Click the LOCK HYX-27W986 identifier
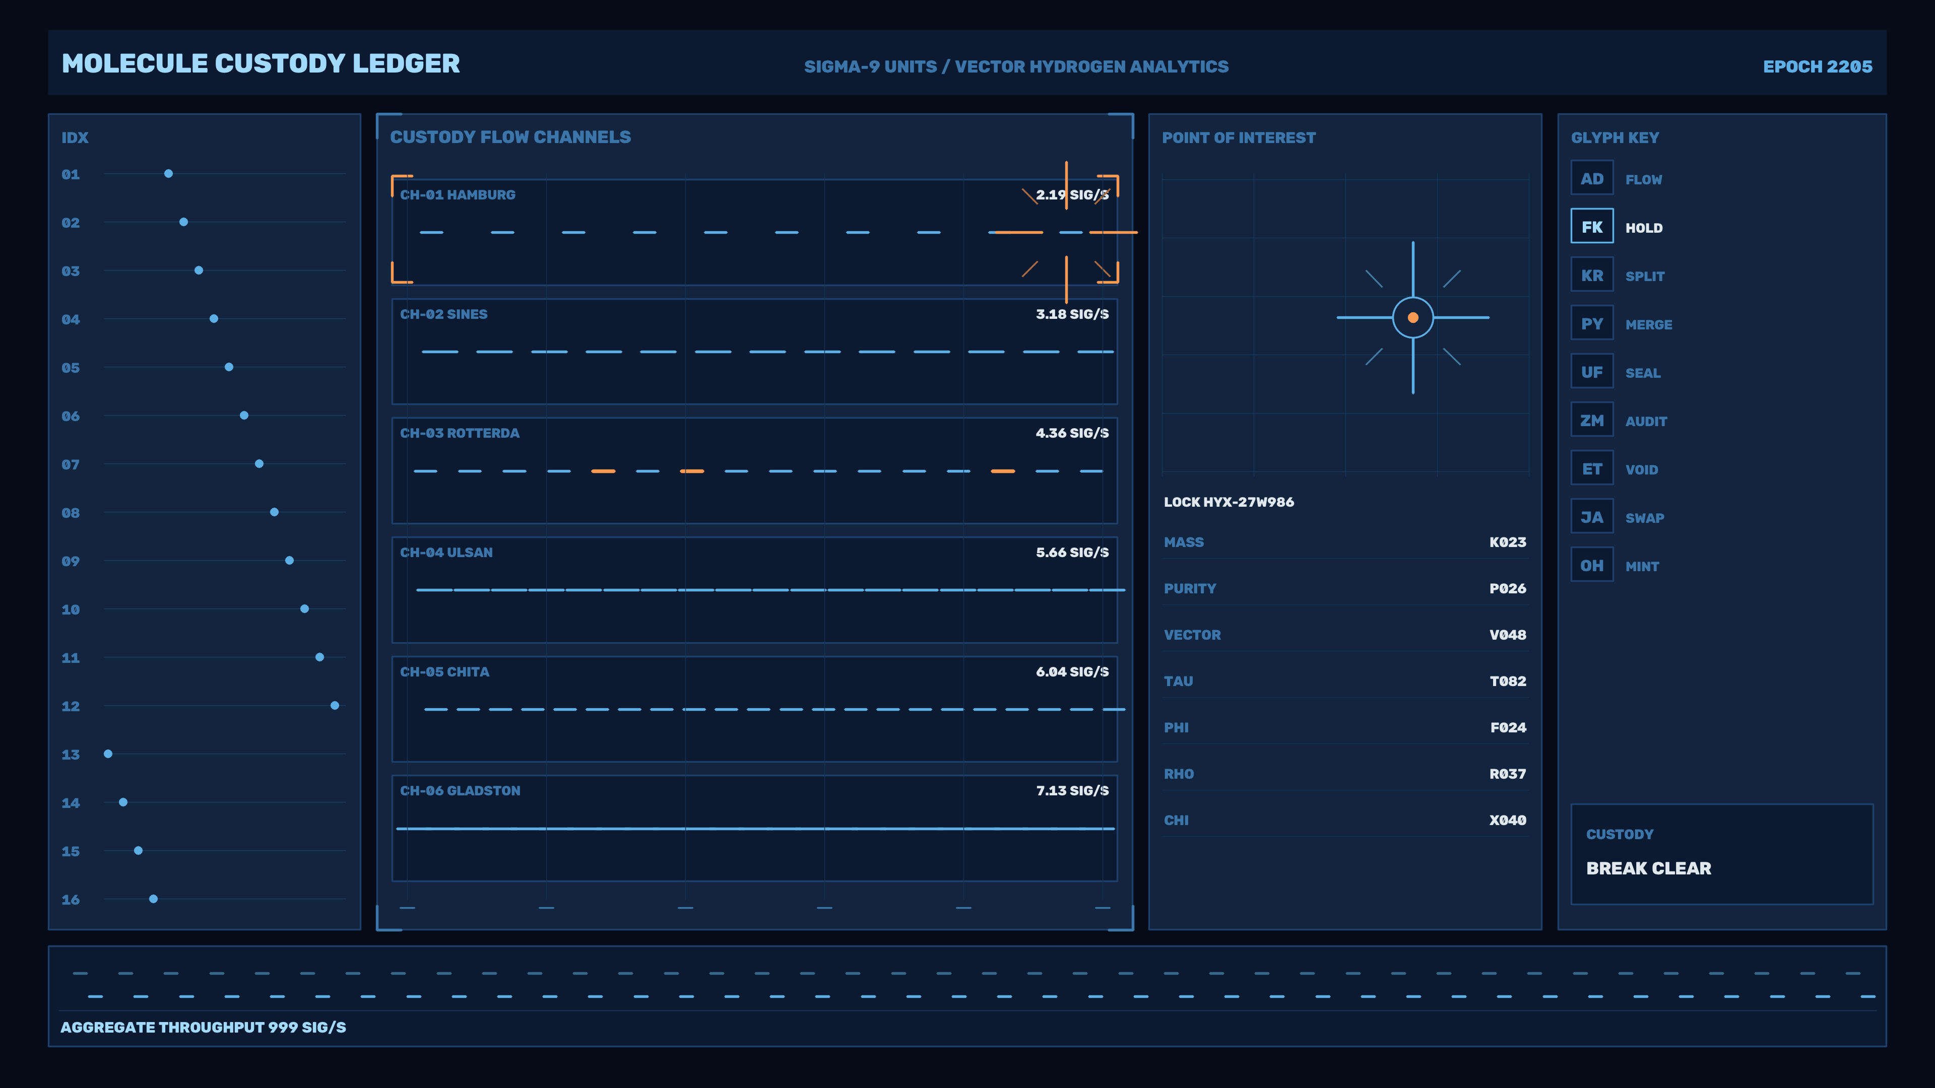The image size is (1935, 1088). point(1229,502)
